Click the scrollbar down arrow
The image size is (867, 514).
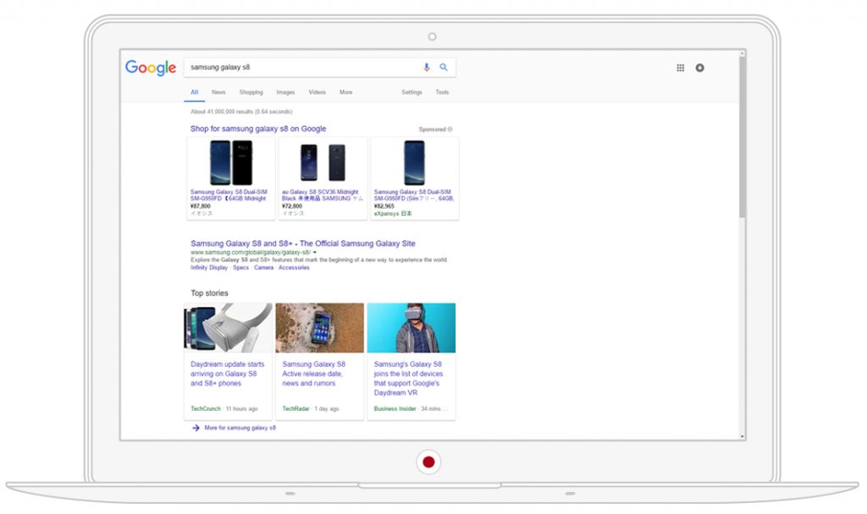(x=742, y=437)
